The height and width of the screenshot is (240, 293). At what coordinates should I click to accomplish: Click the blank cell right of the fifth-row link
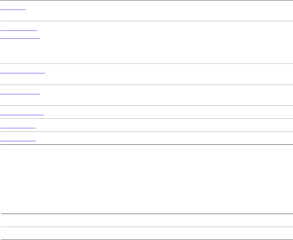pyautogui.click(x=159, y=112)
